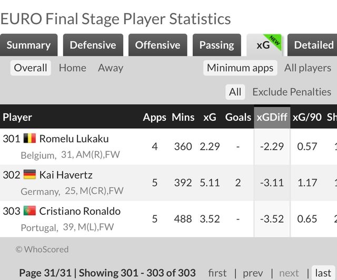
Task: Sort by the Mins column header
Action: pyautogui.click(x=183, y=117)
